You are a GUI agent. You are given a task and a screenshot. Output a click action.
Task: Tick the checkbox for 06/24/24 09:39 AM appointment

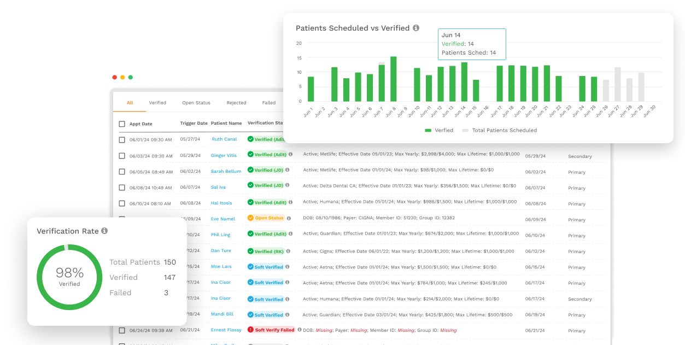coord(122,331)
